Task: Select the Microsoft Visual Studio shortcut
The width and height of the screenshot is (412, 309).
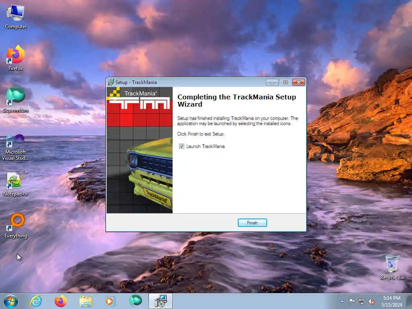Action: coord(16,147)
